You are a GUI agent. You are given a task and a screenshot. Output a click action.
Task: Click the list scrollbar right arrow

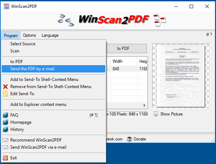pos(144,106)
